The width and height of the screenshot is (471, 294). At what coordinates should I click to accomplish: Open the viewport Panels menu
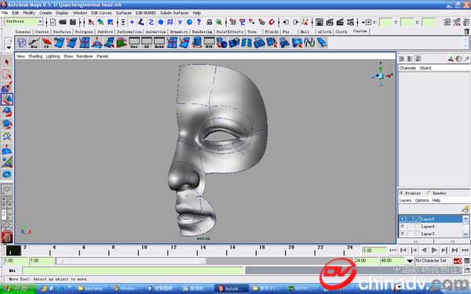click(x=102, y=56)
